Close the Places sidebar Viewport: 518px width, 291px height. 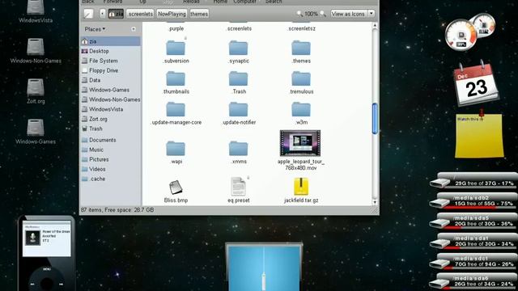134,29
